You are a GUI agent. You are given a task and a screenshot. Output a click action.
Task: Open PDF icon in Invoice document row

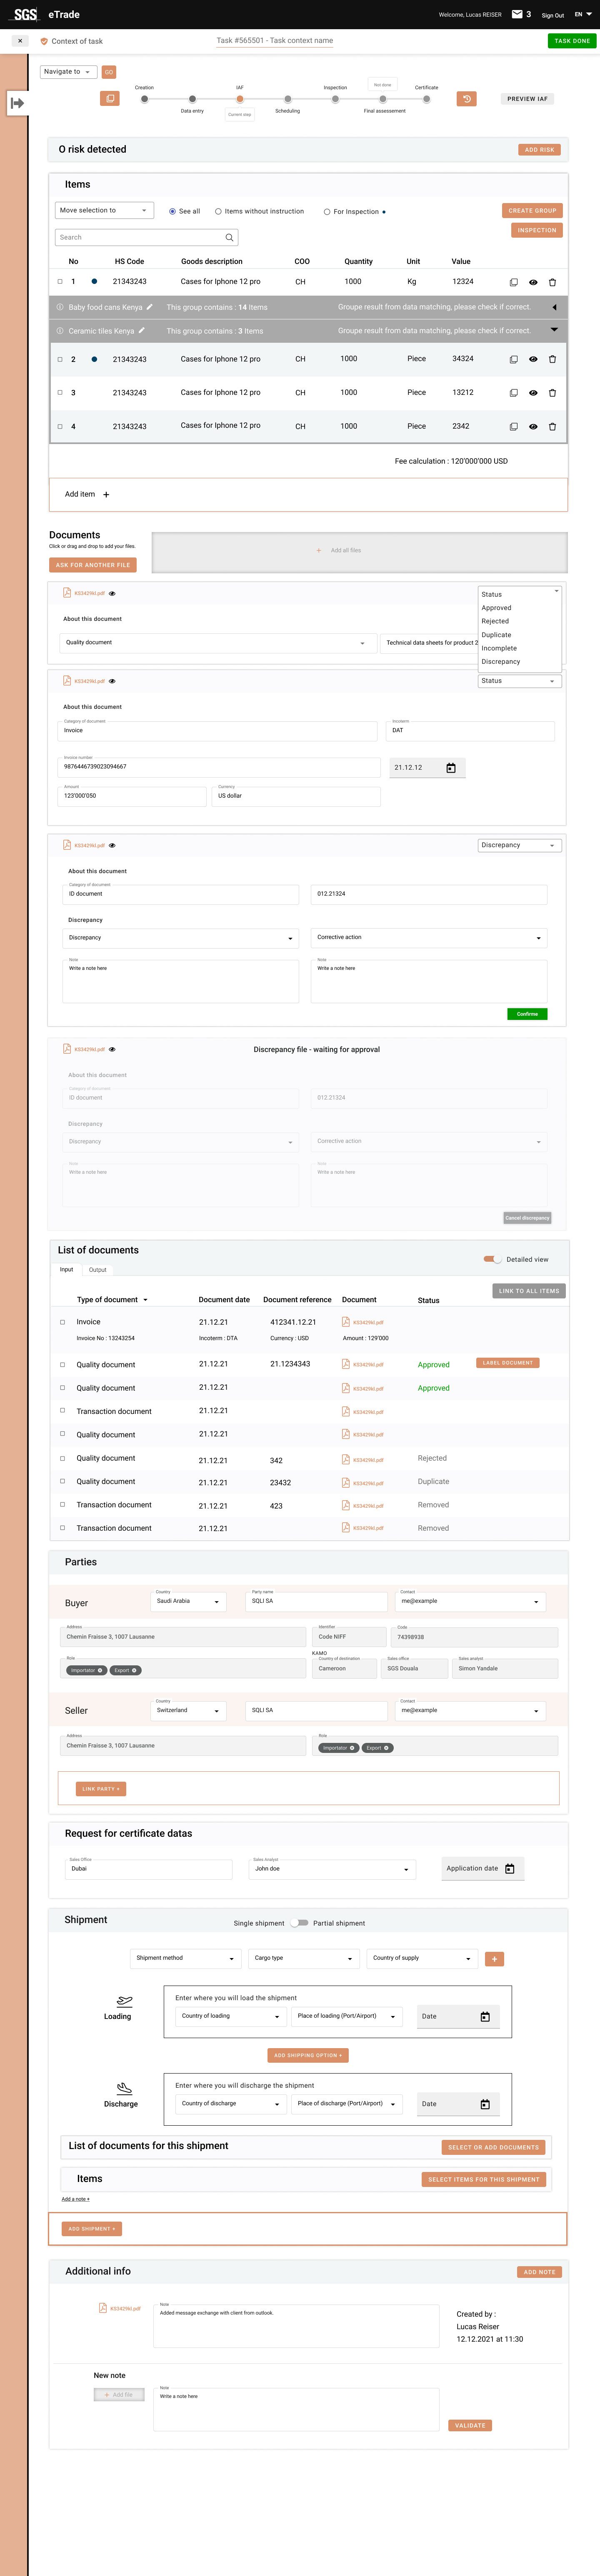346,1322
